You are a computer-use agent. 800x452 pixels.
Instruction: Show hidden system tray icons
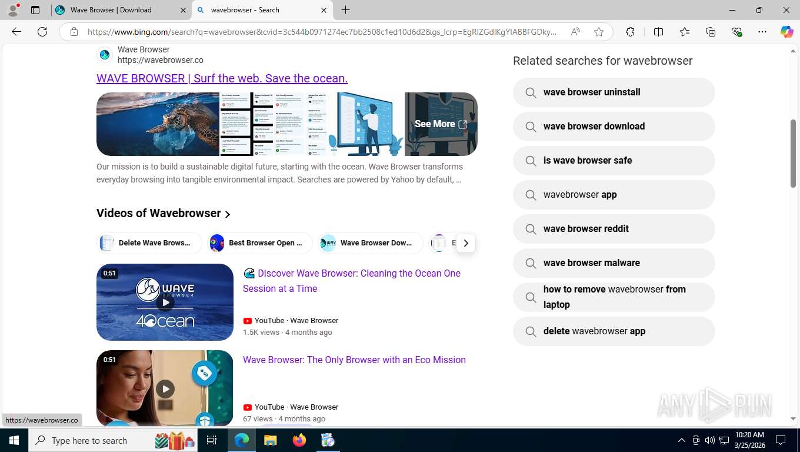click(682, 440)
